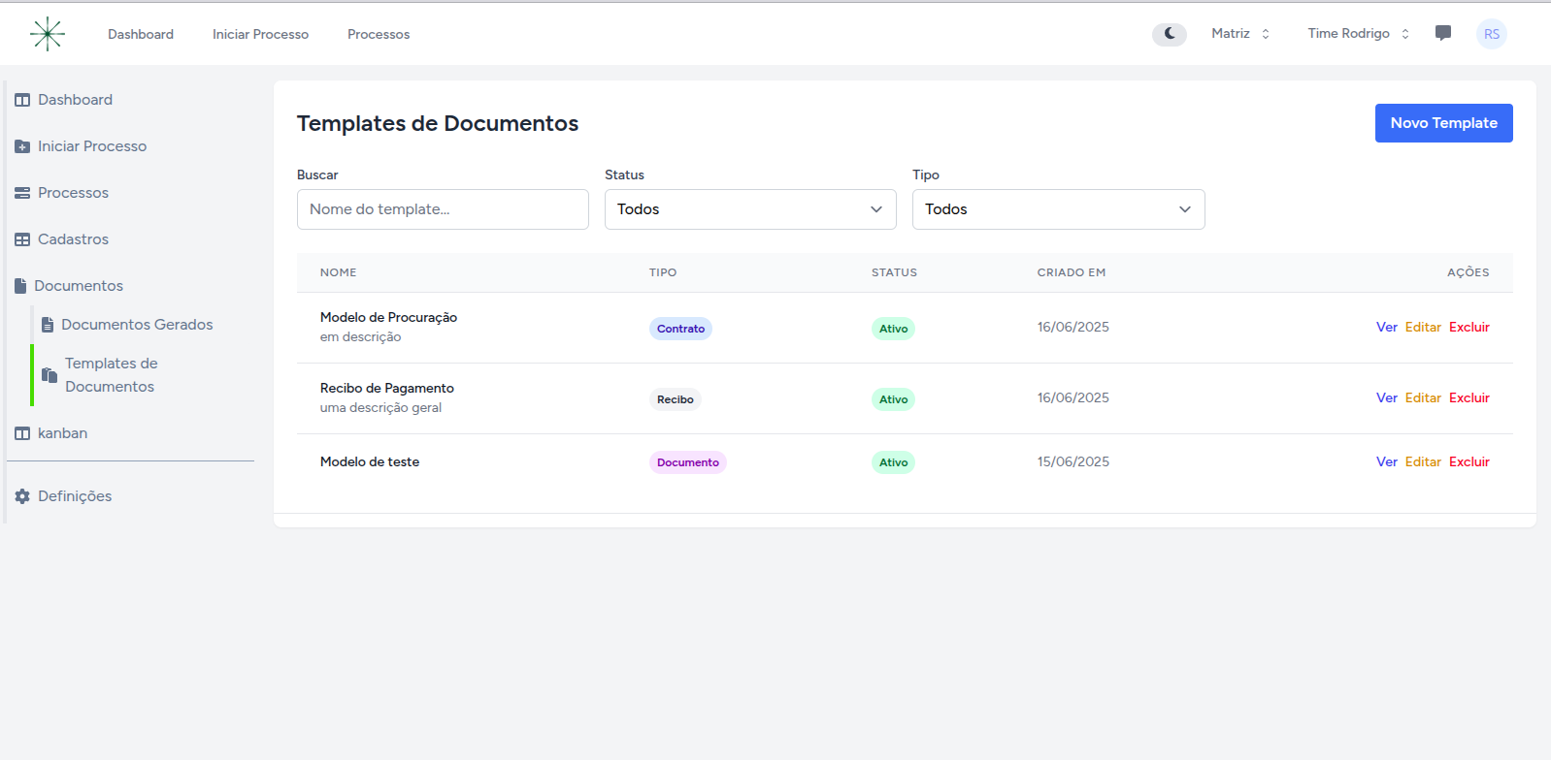
Task: Open kanban from the sidebar
Action: [x=62, y=433]
